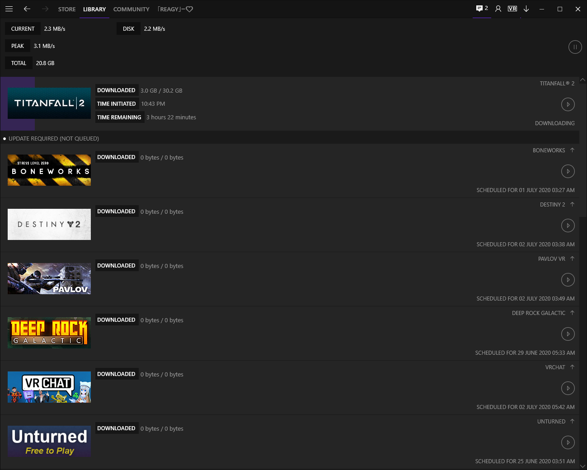Open the user account icon

(498, 9)
